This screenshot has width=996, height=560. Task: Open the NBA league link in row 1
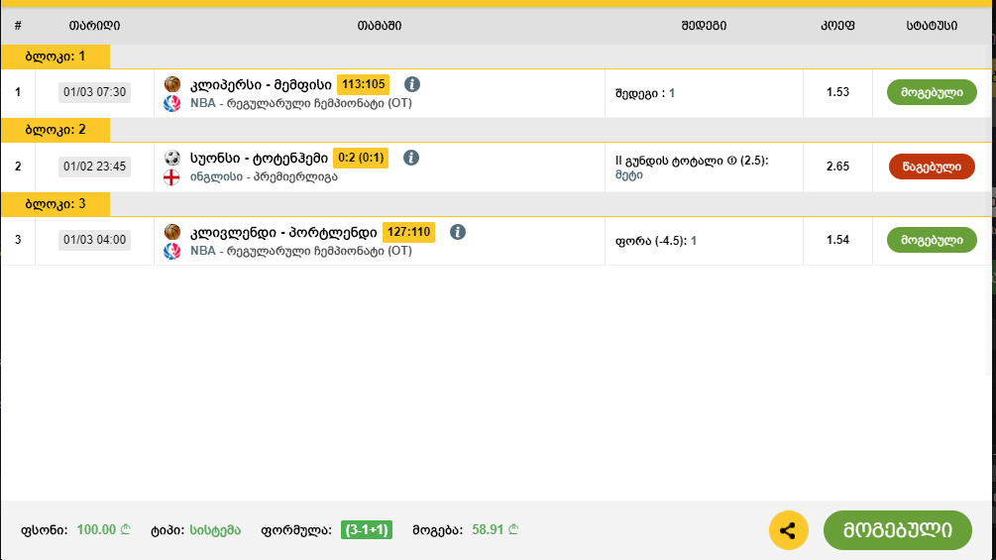click(301, 103)
